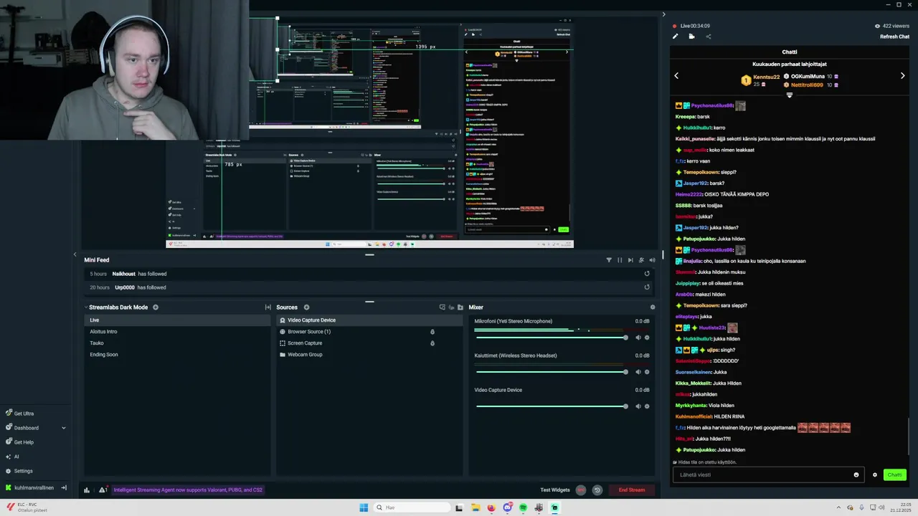The image size is (918, 516).
Task: Collapse the leaderboard in chat
Action: point(790,95)
